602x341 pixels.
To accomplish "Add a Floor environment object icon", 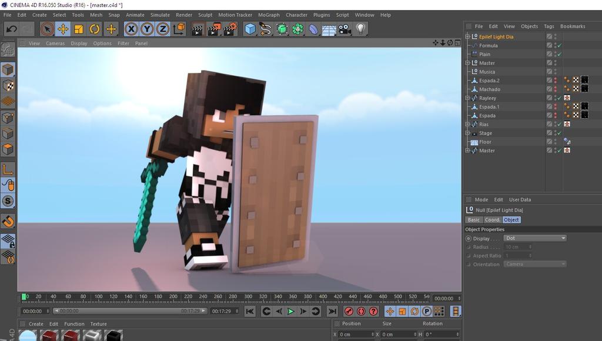I will 329,29.
